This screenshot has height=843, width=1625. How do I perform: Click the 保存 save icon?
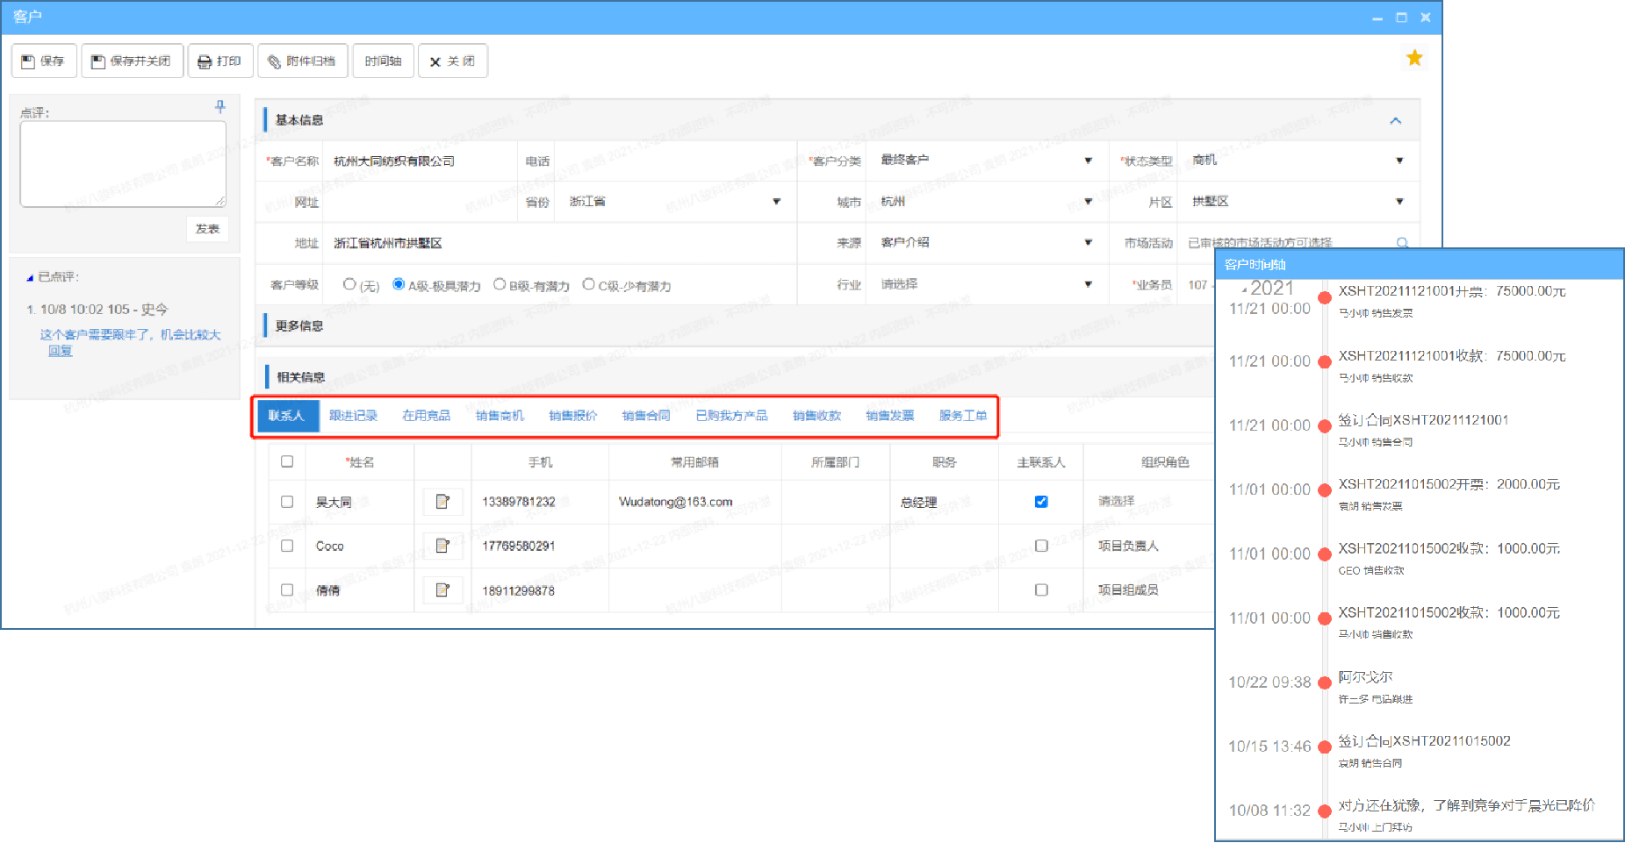click(27, 61)
